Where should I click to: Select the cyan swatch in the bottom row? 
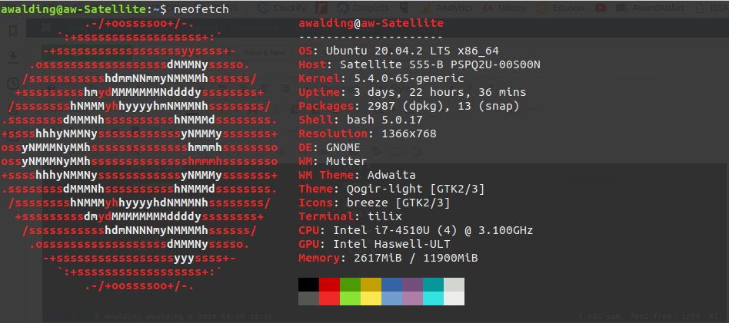(x=434, y=298)
